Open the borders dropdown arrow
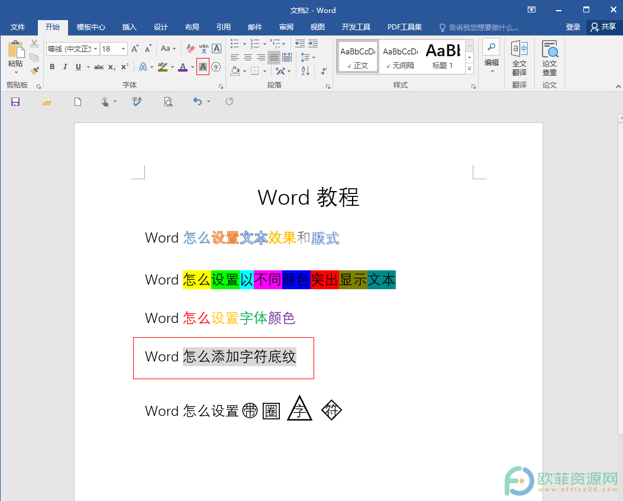623x501 pixels. [264, 71]
